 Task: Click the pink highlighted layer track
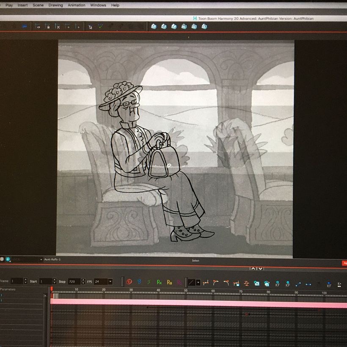199,303
